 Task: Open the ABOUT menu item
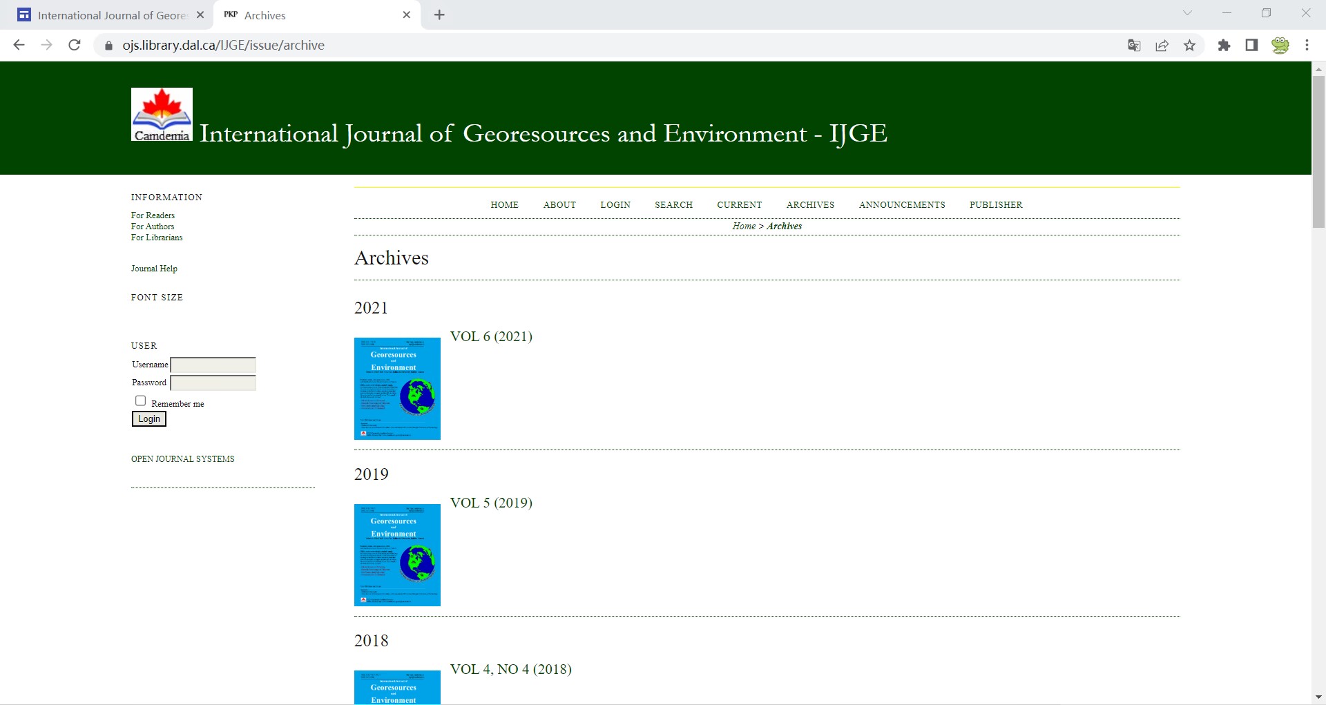[x=559, y=205]
